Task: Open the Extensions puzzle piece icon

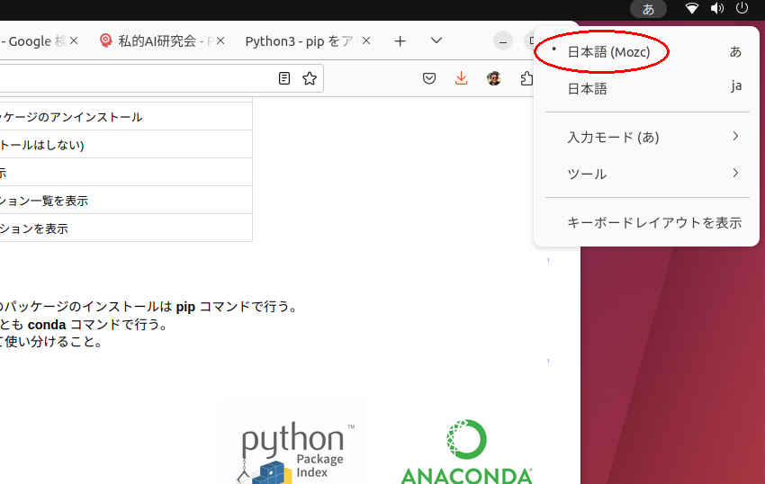Action: click(526, 78)
